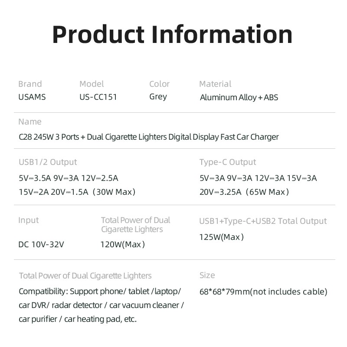This screenshot has height=347, width=347.
Task: Click the Size label
Action: 207,275
